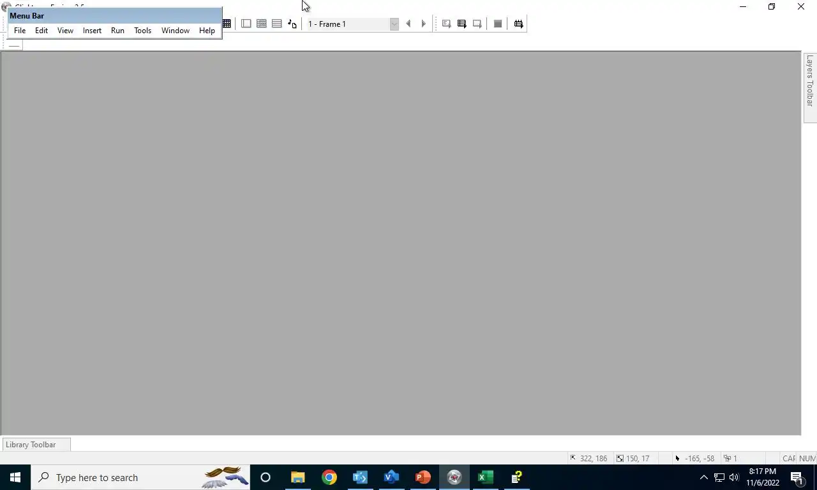Click the '150, 17' size readout
Viewport: 817px width, 490px height.
pyautogui.click(x=633, y=458)
